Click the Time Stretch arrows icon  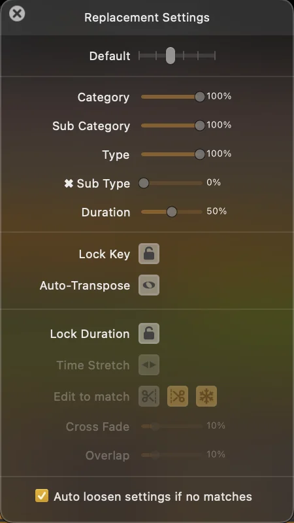(x=149, y=365)
